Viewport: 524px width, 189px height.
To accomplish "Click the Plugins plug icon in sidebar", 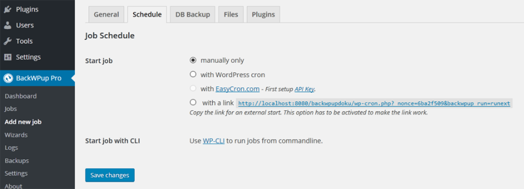I will point(8,9).
